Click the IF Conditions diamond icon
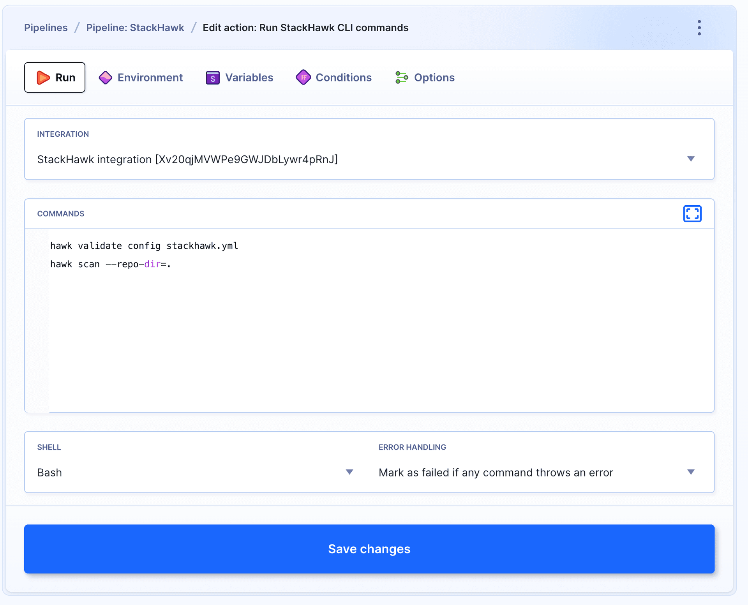This screenshot has width=748, height=605. coord(303,77)
